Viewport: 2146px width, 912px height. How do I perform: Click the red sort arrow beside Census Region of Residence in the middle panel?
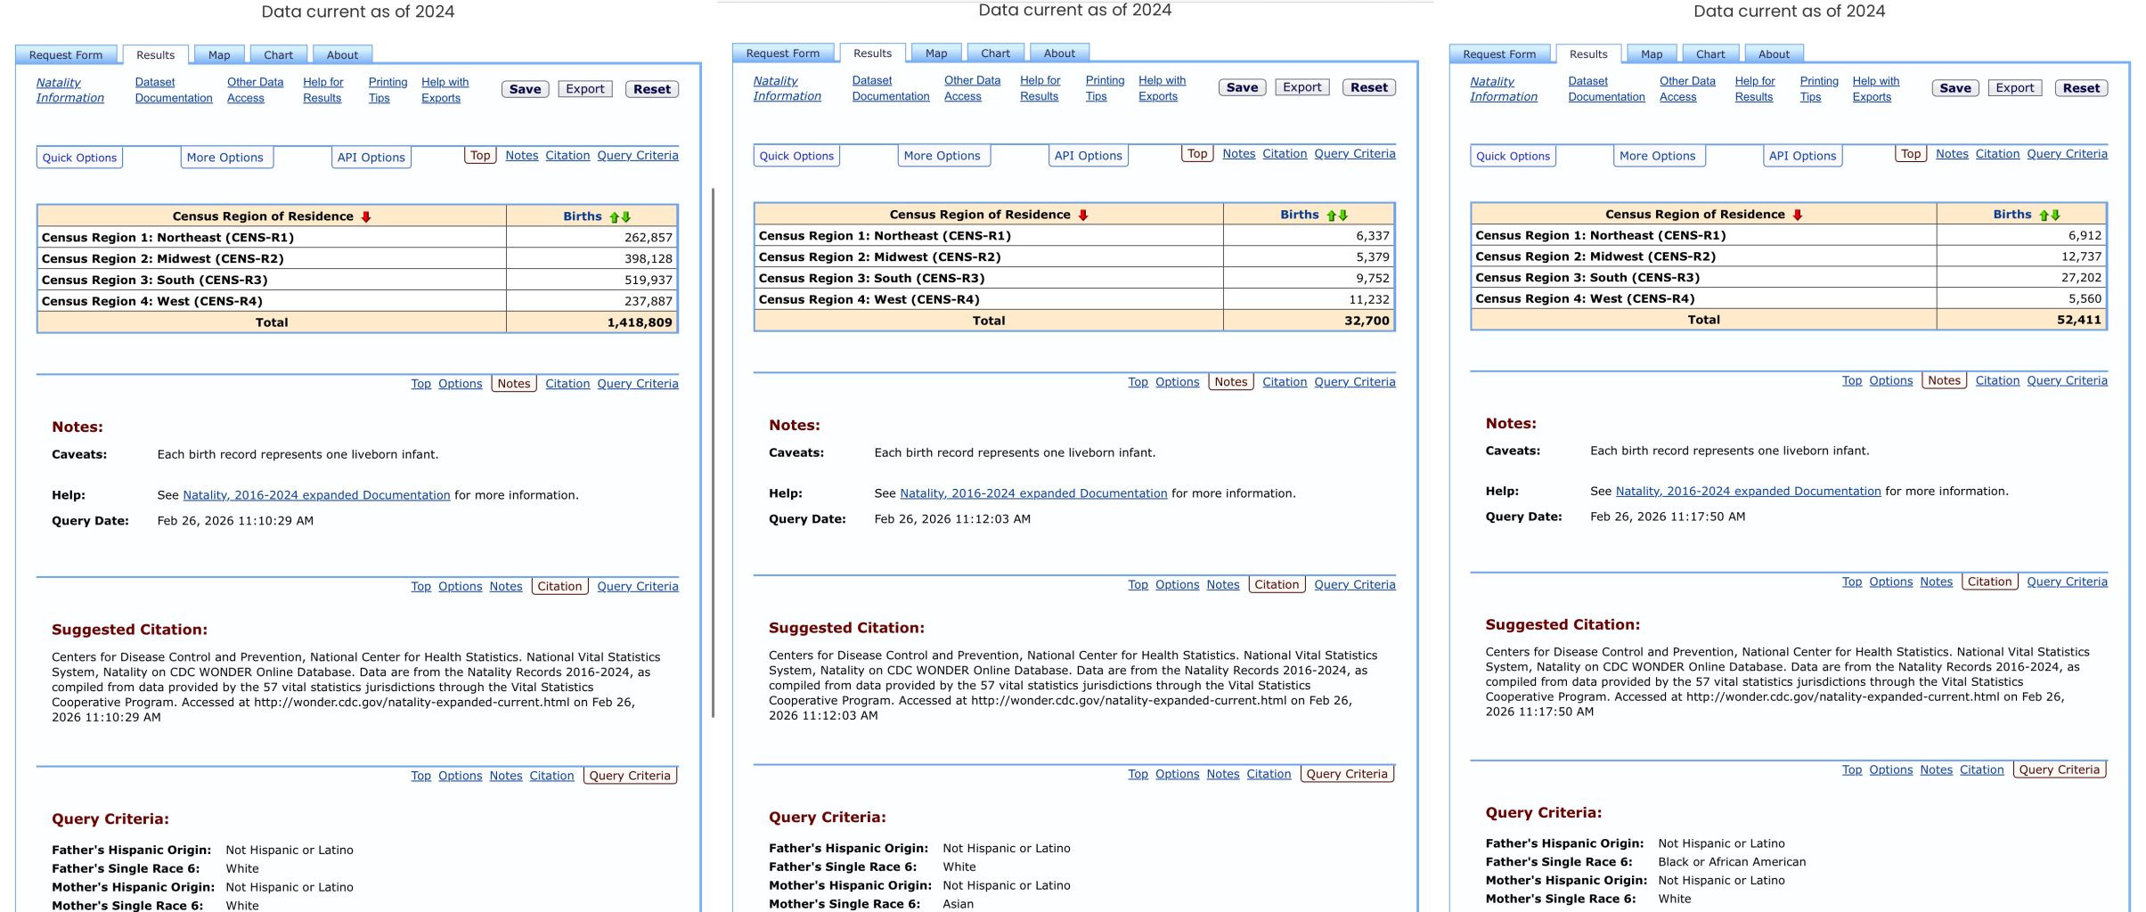pyautogui.click(x=1082, y=215)
